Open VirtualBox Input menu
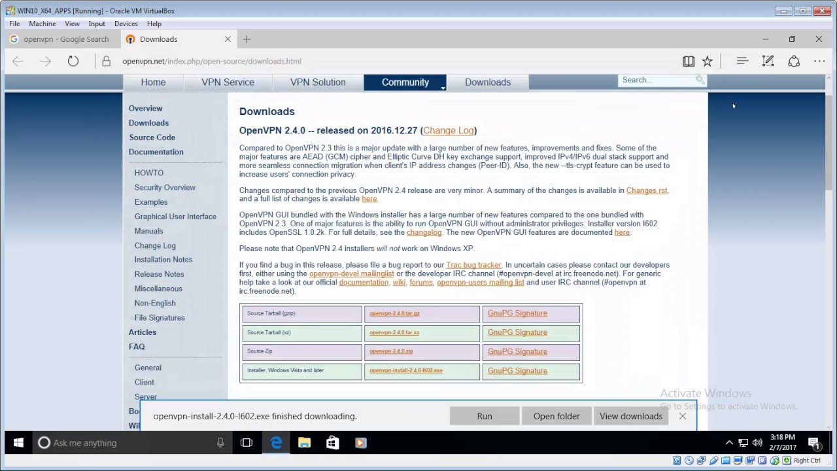 tap(97, 24)
